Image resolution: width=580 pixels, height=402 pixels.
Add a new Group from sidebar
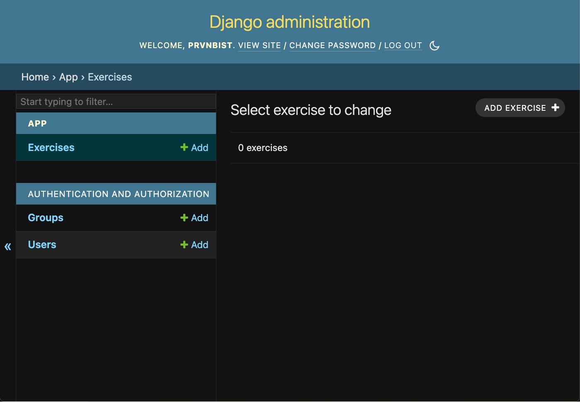(194, 218)
